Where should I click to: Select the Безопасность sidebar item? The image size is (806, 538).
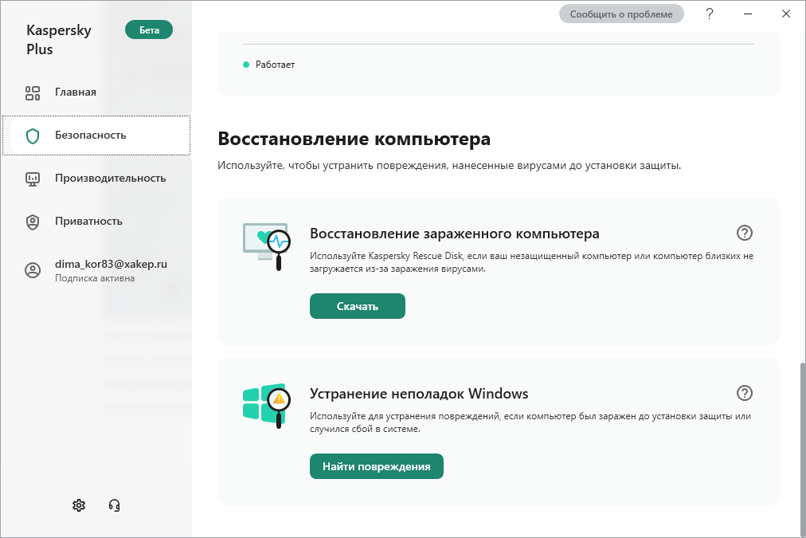(96, 135)
